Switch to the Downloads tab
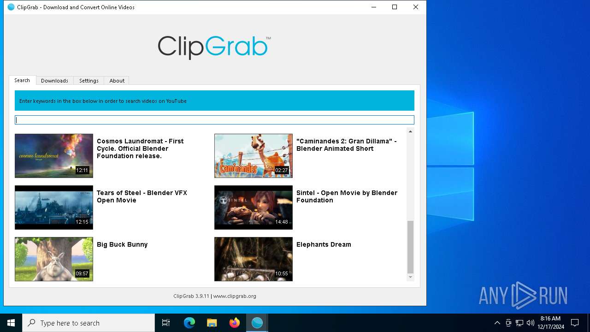The image size is (590, 332). 54,81
